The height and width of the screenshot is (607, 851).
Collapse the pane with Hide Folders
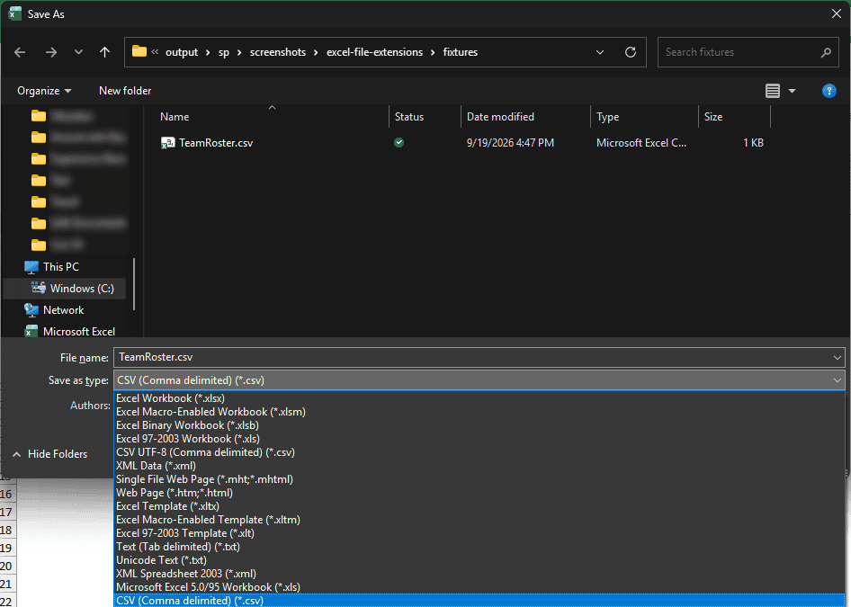[49, 454]
